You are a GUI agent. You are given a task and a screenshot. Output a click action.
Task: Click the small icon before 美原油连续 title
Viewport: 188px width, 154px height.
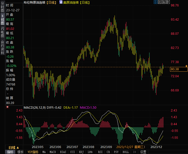[x=61, y=2]
